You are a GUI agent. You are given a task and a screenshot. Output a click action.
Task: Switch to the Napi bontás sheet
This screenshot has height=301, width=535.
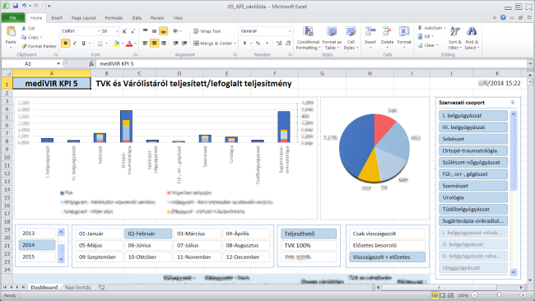click(x=78, y=287)
